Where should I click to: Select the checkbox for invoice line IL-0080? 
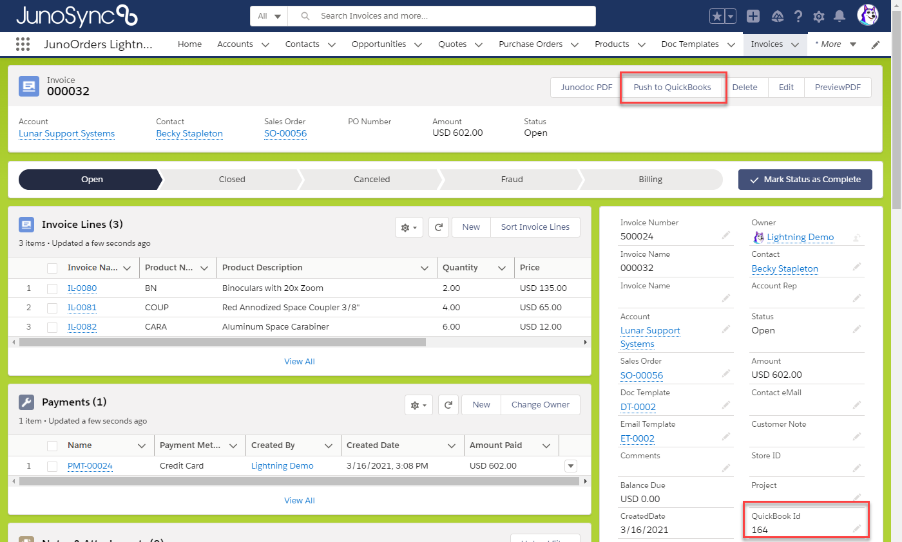pyautogui.click(x=52, y=288)
